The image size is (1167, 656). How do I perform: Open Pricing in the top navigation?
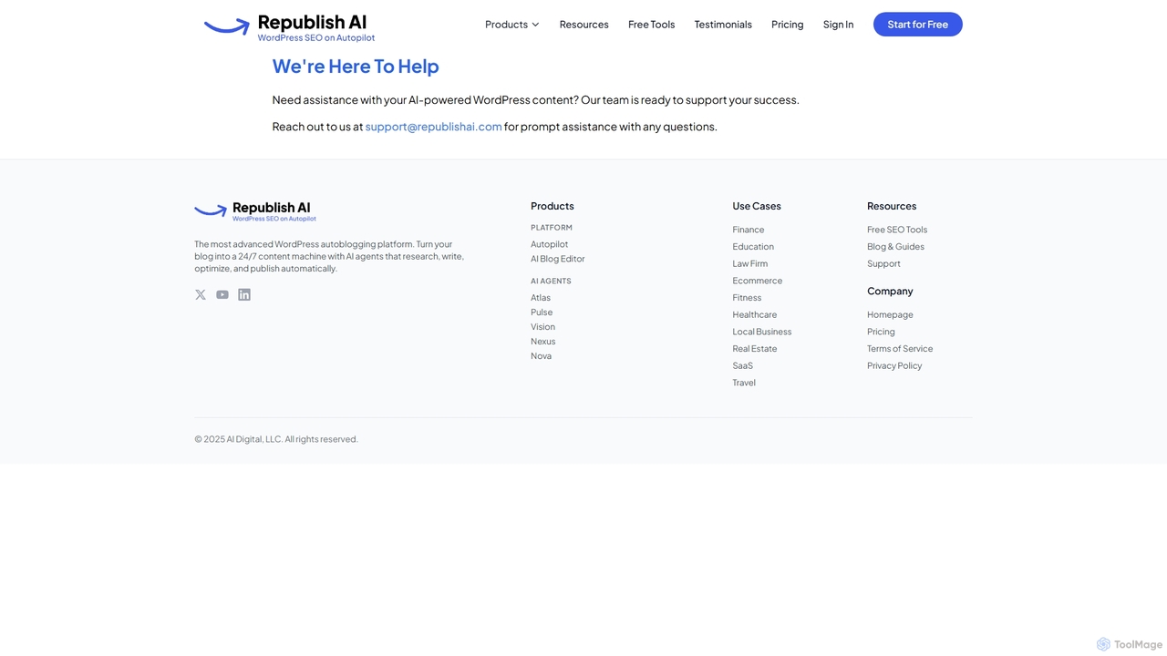pos(788,25)
